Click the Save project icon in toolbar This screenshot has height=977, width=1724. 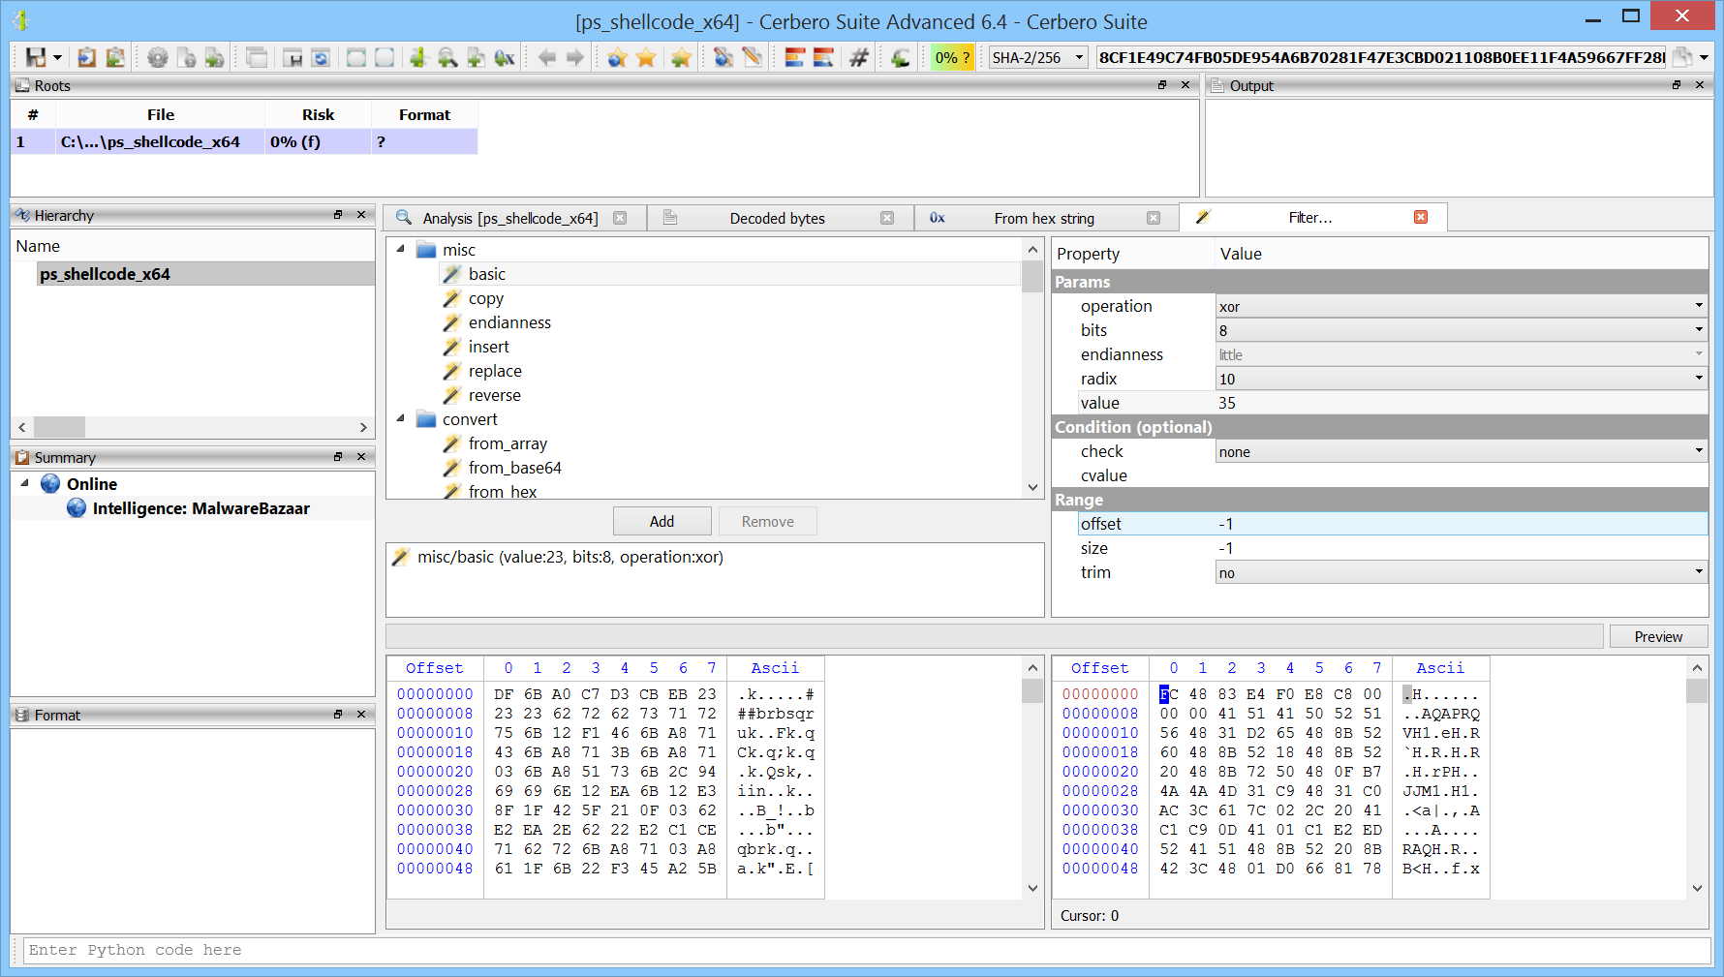click(35, 57)
